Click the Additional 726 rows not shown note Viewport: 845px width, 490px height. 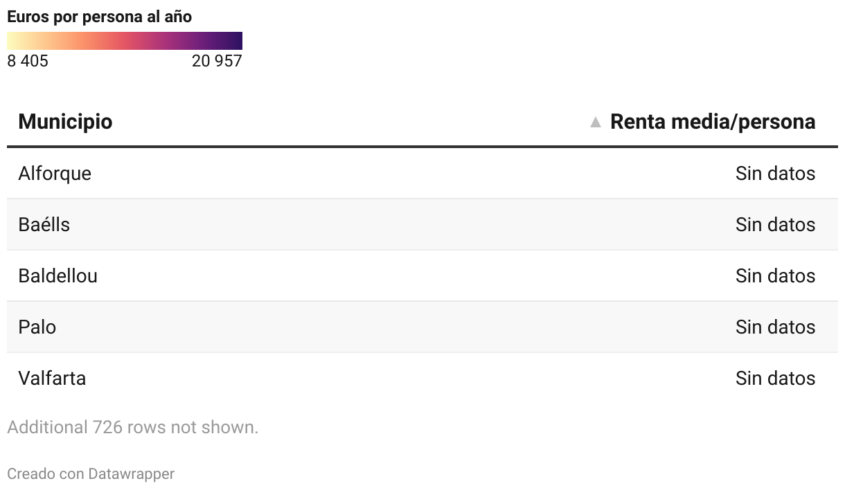tap(132, 427)
